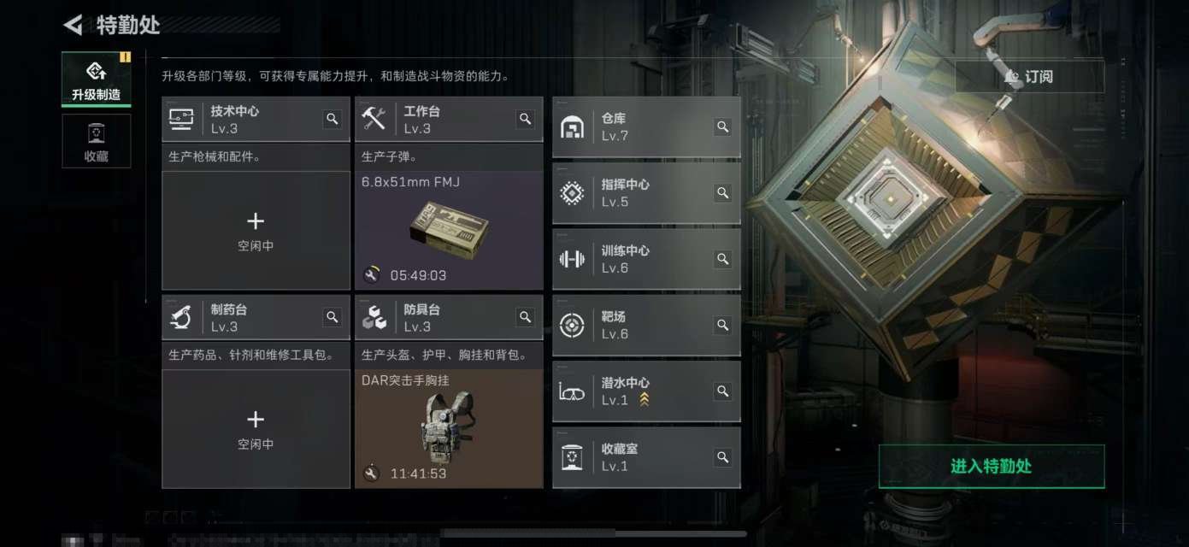Click the magnifier icon on 仓库
This screenshot has height=547, width=1189.
(x=723, y=126)
